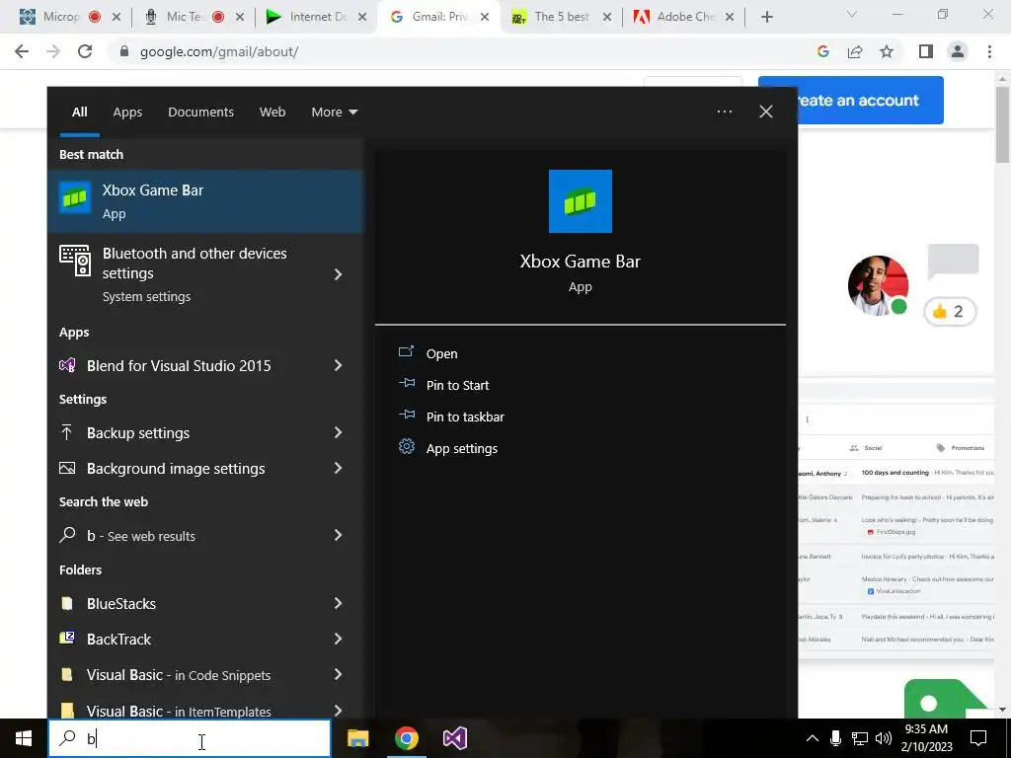Switch to The 5 best tab
Image resolution: width=1011 pixels, height=758 pixels.
coord(560,17)
